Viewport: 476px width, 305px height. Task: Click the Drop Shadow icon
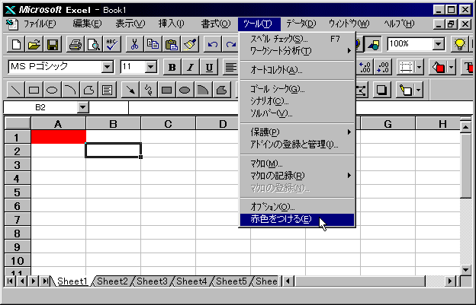[381, 90]
